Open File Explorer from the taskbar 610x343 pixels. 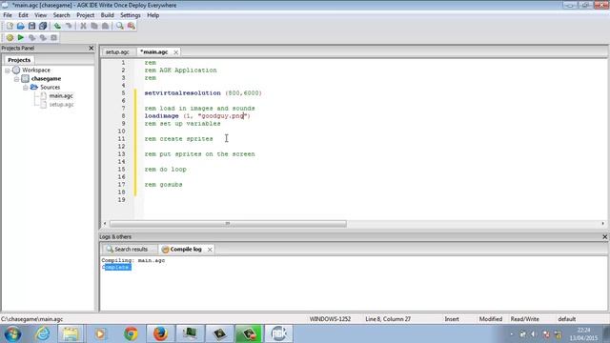tap(71, 334)
